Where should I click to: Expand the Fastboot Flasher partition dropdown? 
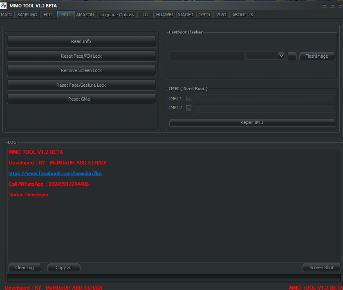tap(281, 56)
